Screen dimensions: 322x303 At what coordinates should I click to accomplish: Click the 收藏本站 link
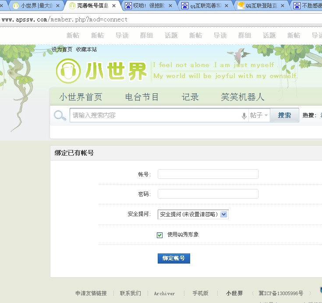(x=86, y=50)
